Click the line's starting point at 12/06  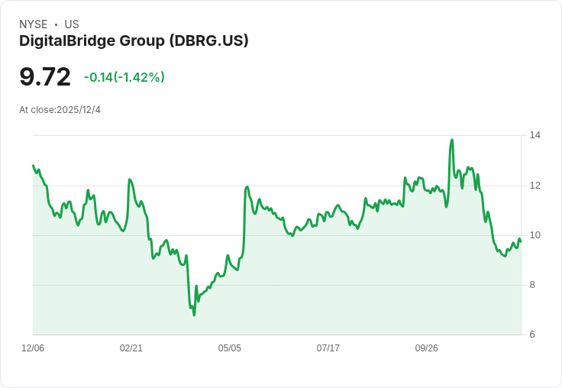click(34, 165)
